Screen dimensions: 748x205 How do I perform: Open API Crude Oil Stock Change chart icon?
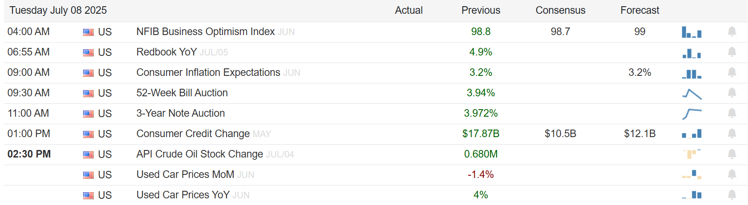coord(692,154)
